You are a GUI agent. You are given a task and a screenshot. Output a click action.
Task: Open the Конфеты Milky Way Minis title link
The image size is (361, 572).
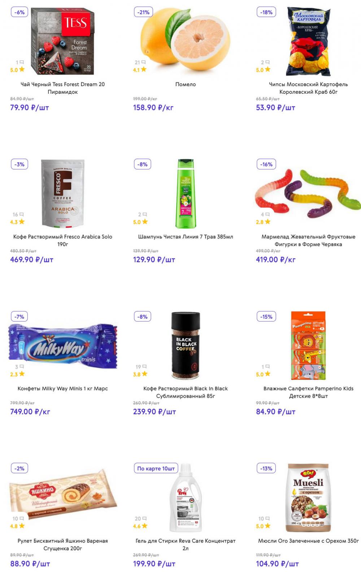click(x=63, y=389)
